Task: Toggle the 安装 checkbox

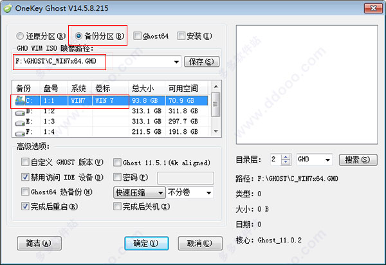Action: click(181, 36)
